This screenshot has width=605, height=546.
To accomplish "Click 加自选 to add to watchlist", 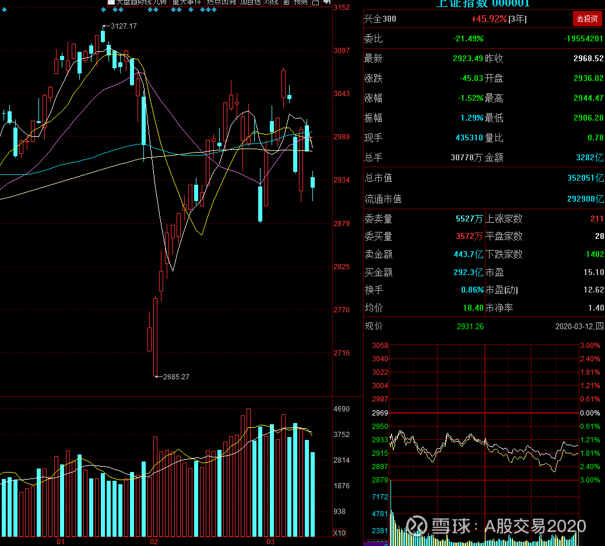I will (x=251, y=2).
